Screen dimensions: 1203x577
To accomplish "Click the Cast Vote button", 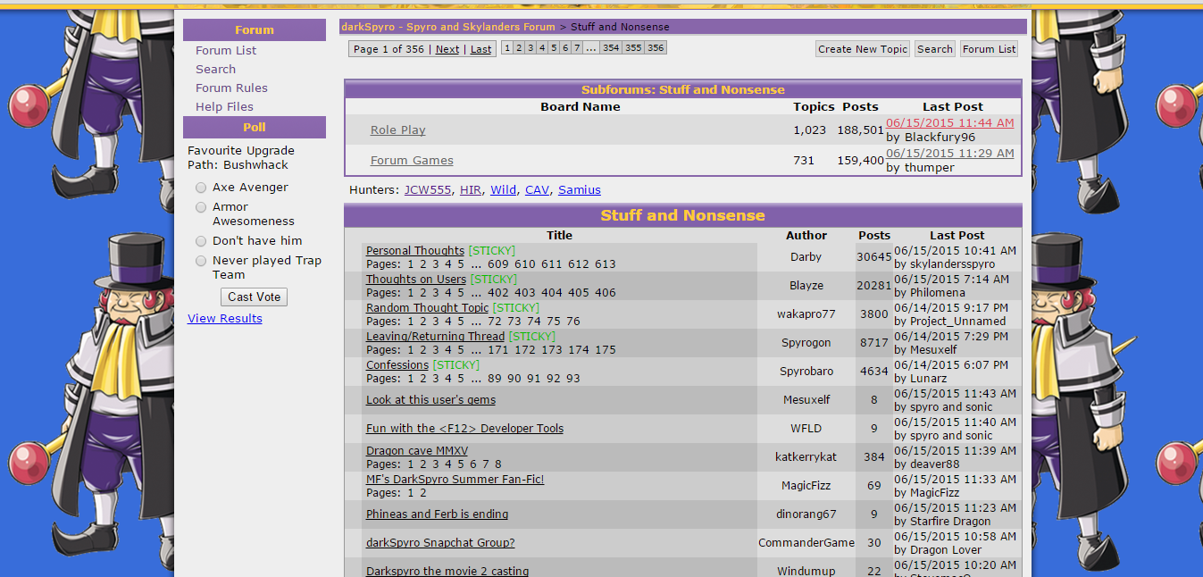I will [255, 297].
